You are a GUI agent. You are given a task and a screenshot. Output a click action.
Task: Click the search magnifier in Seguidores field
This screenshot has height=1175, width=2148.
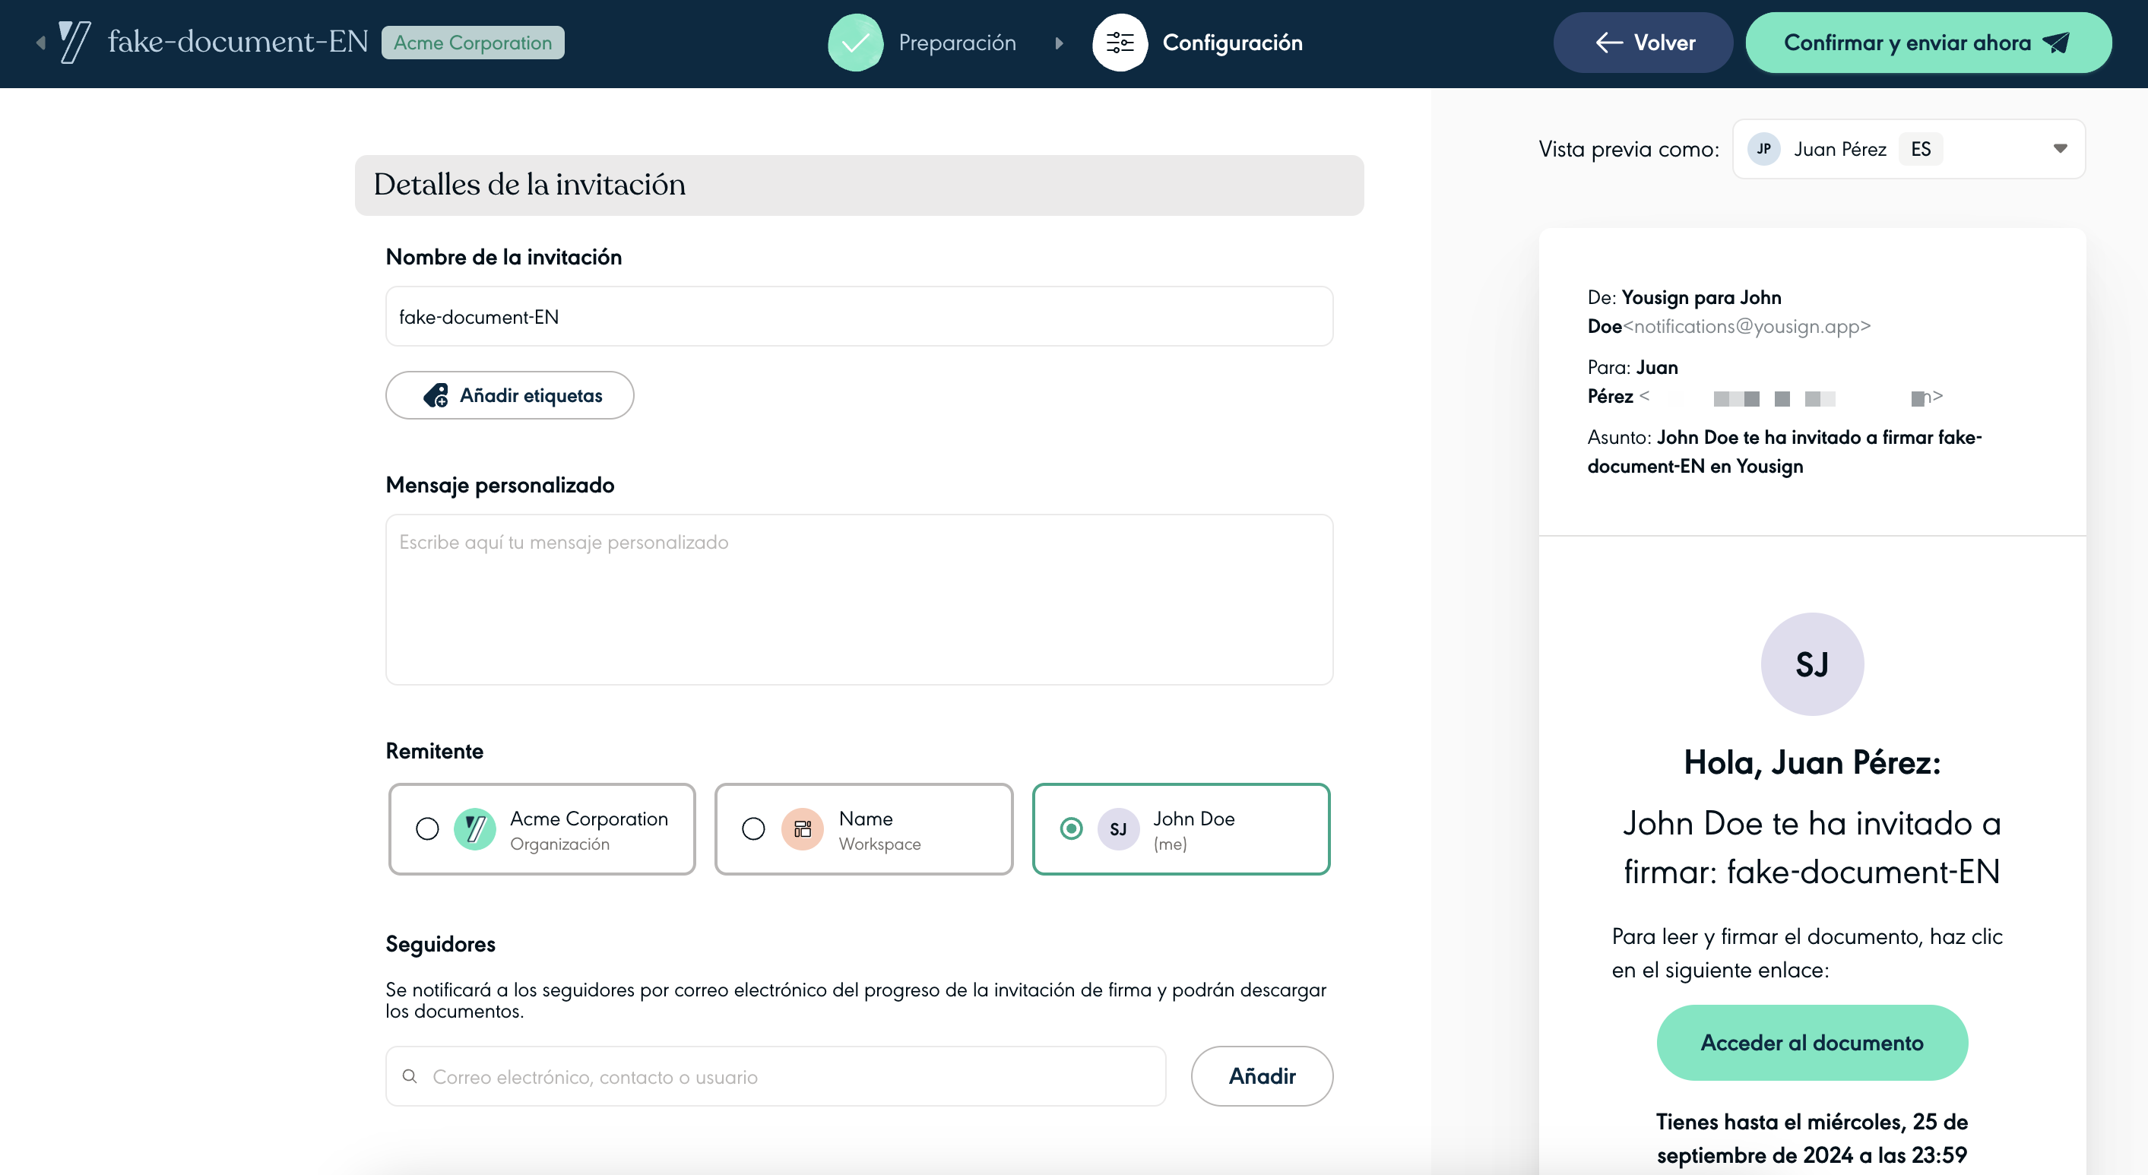coord(410,1075)
